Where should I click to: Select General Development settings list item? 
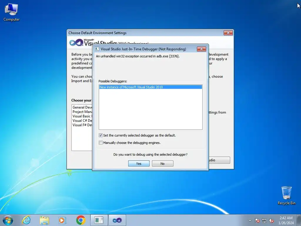(x=82, y=107)
